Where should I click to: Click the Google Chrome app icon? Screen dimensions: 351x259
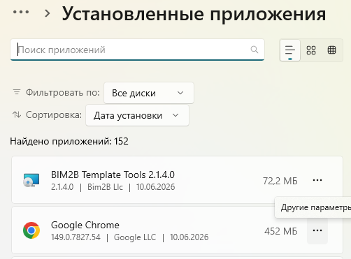point(31,230)
